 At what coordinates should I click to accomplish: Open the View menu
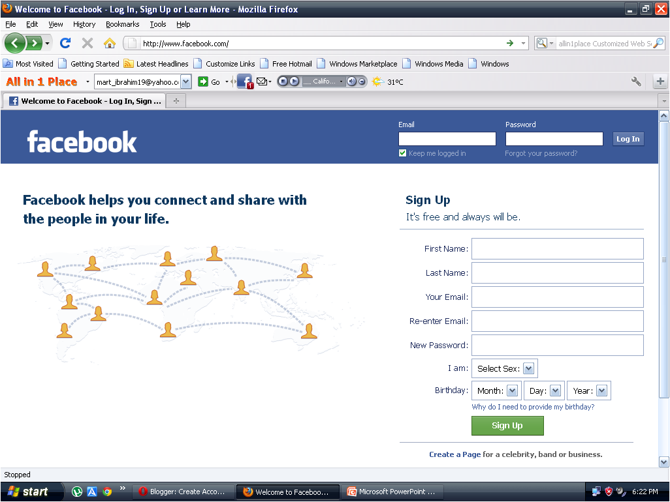[56, 24]
